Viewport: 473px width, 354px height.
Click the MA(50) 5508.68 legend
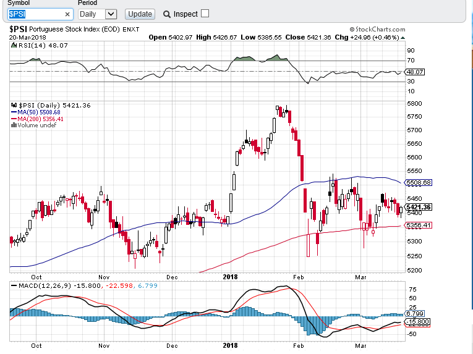click(36, 112)
